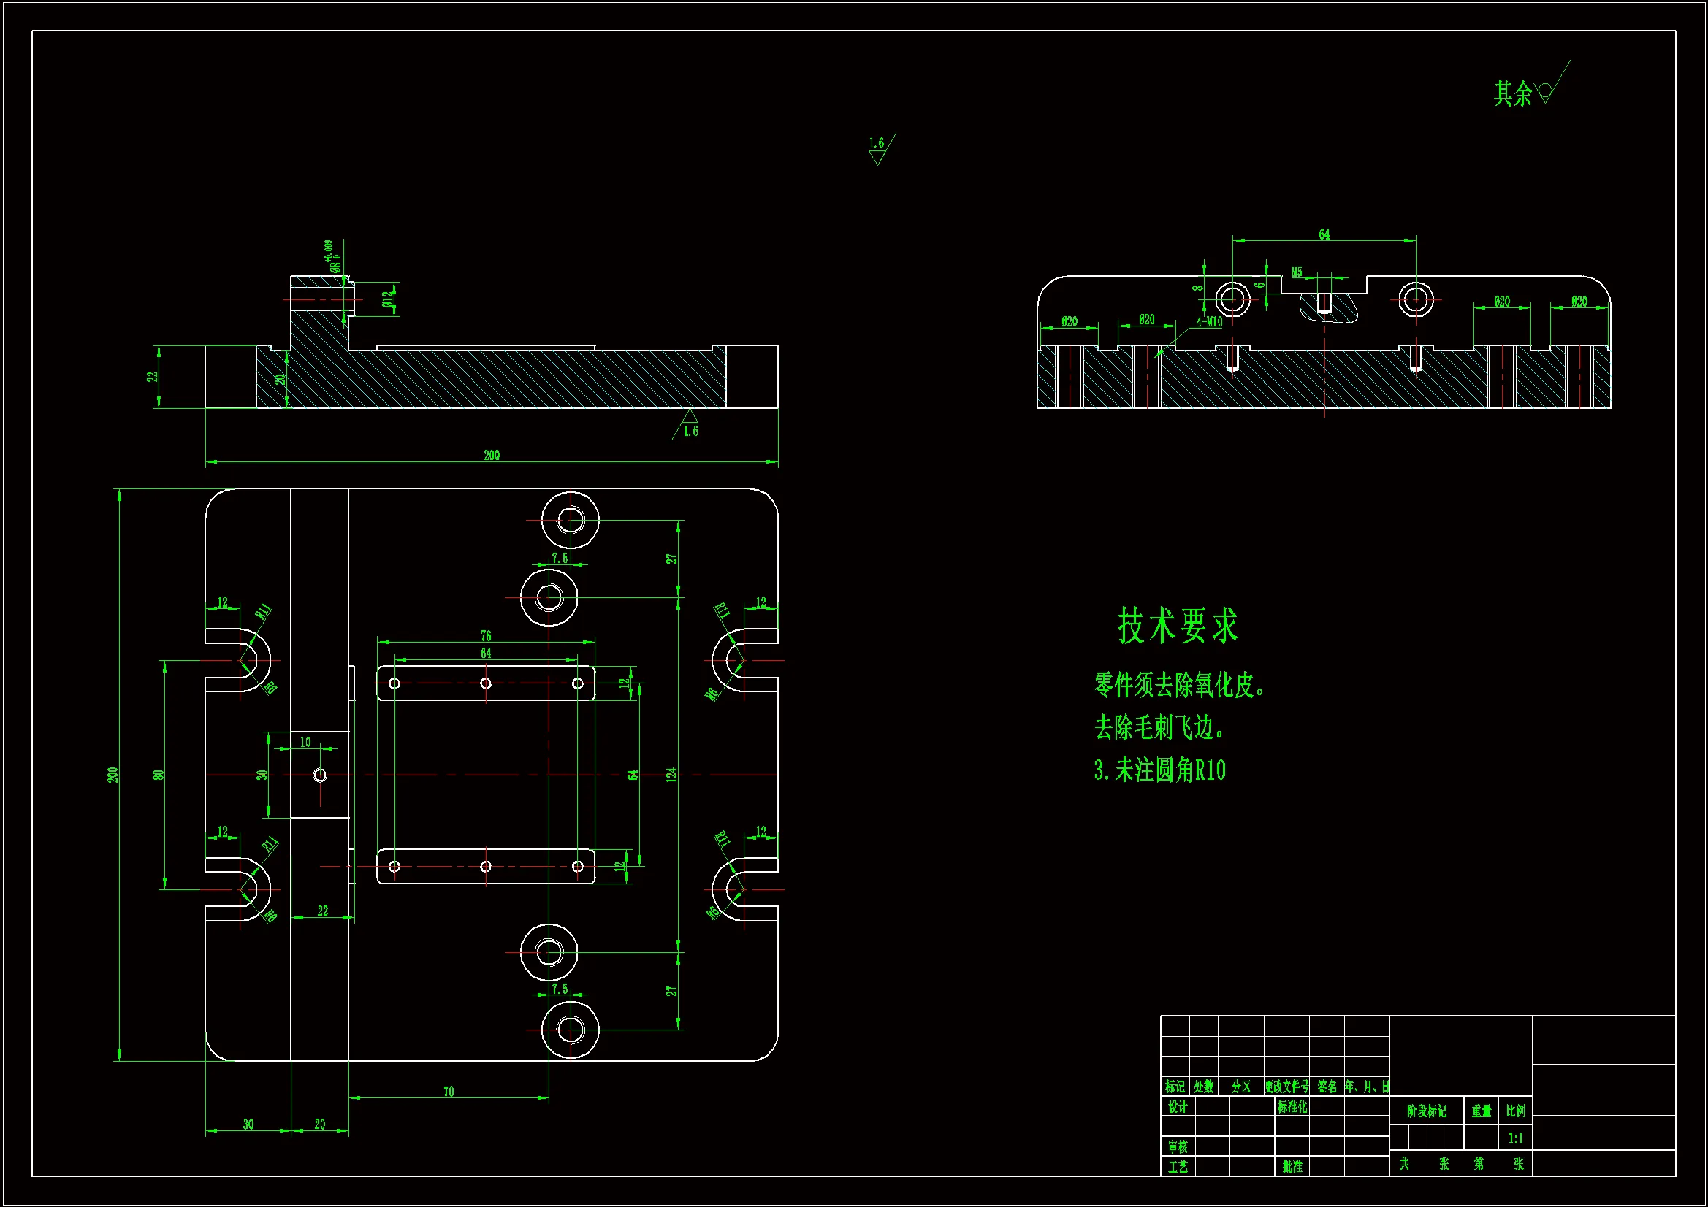The image size is (1708, 1207).
Task: Select the 70 horizontal dimension text
Action: click(x=449, y=1091)
